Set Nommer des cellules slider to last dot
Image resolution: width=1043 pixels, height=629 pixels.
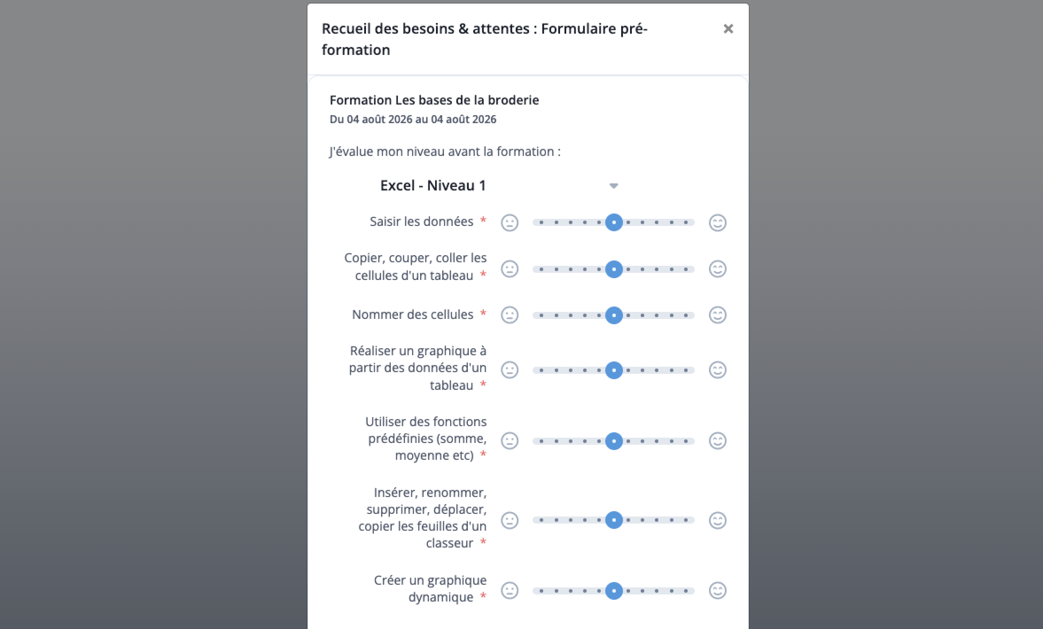pos(686,315)
